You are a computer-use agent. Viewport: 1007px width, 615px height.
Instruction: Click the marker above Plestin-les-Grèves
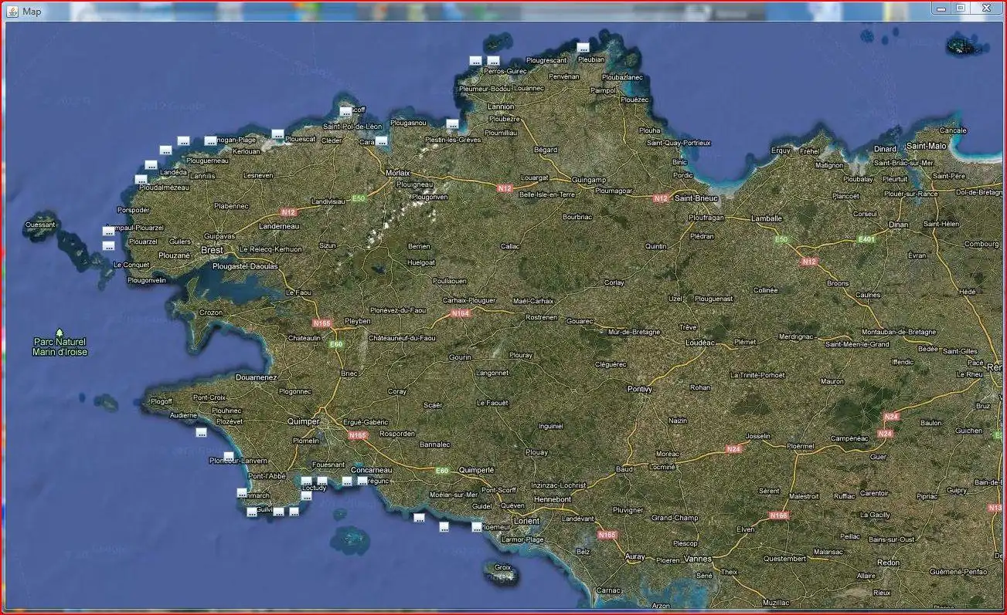452,123
